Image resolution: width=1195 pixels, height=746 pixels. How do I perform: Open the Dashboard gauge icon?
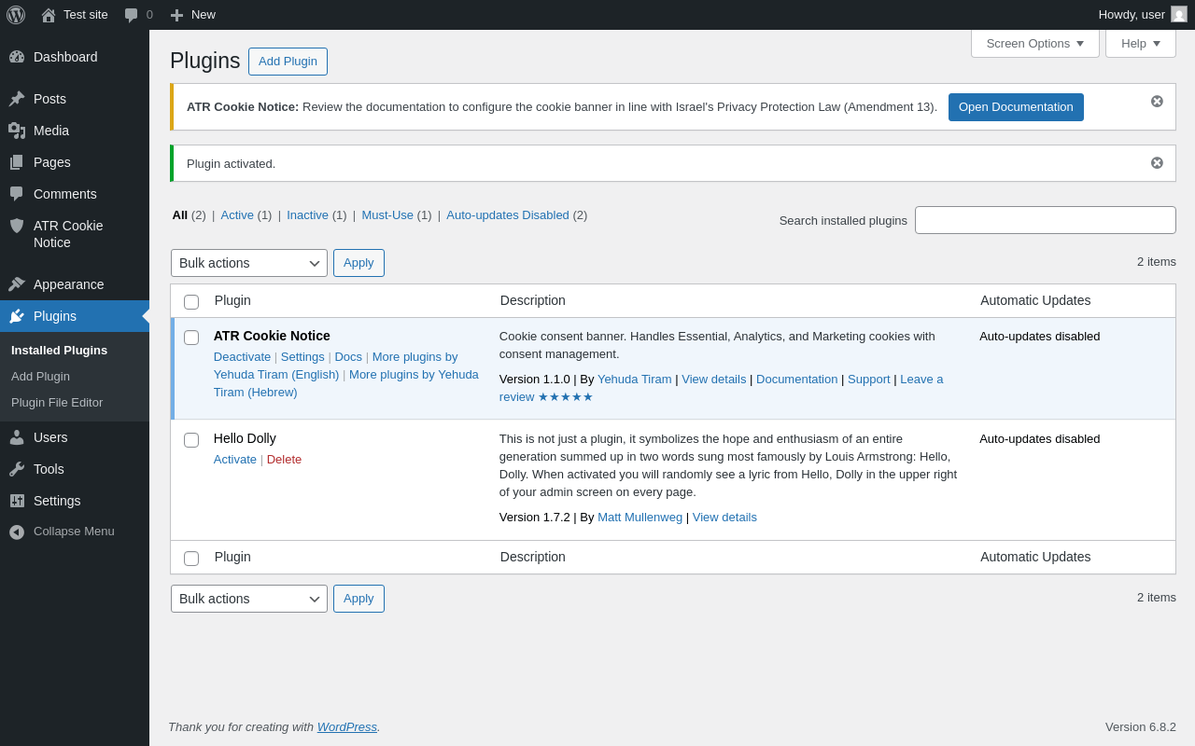tap(17, 57)
